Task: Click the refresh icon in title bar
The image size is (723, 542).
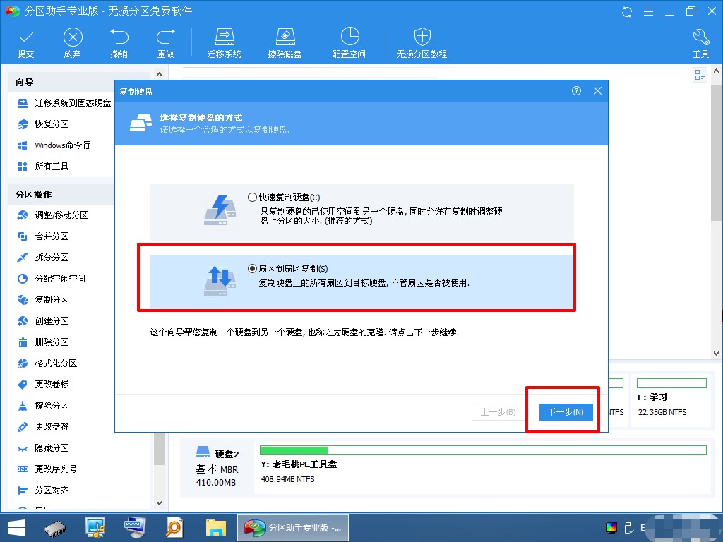Action: point(627,11)
